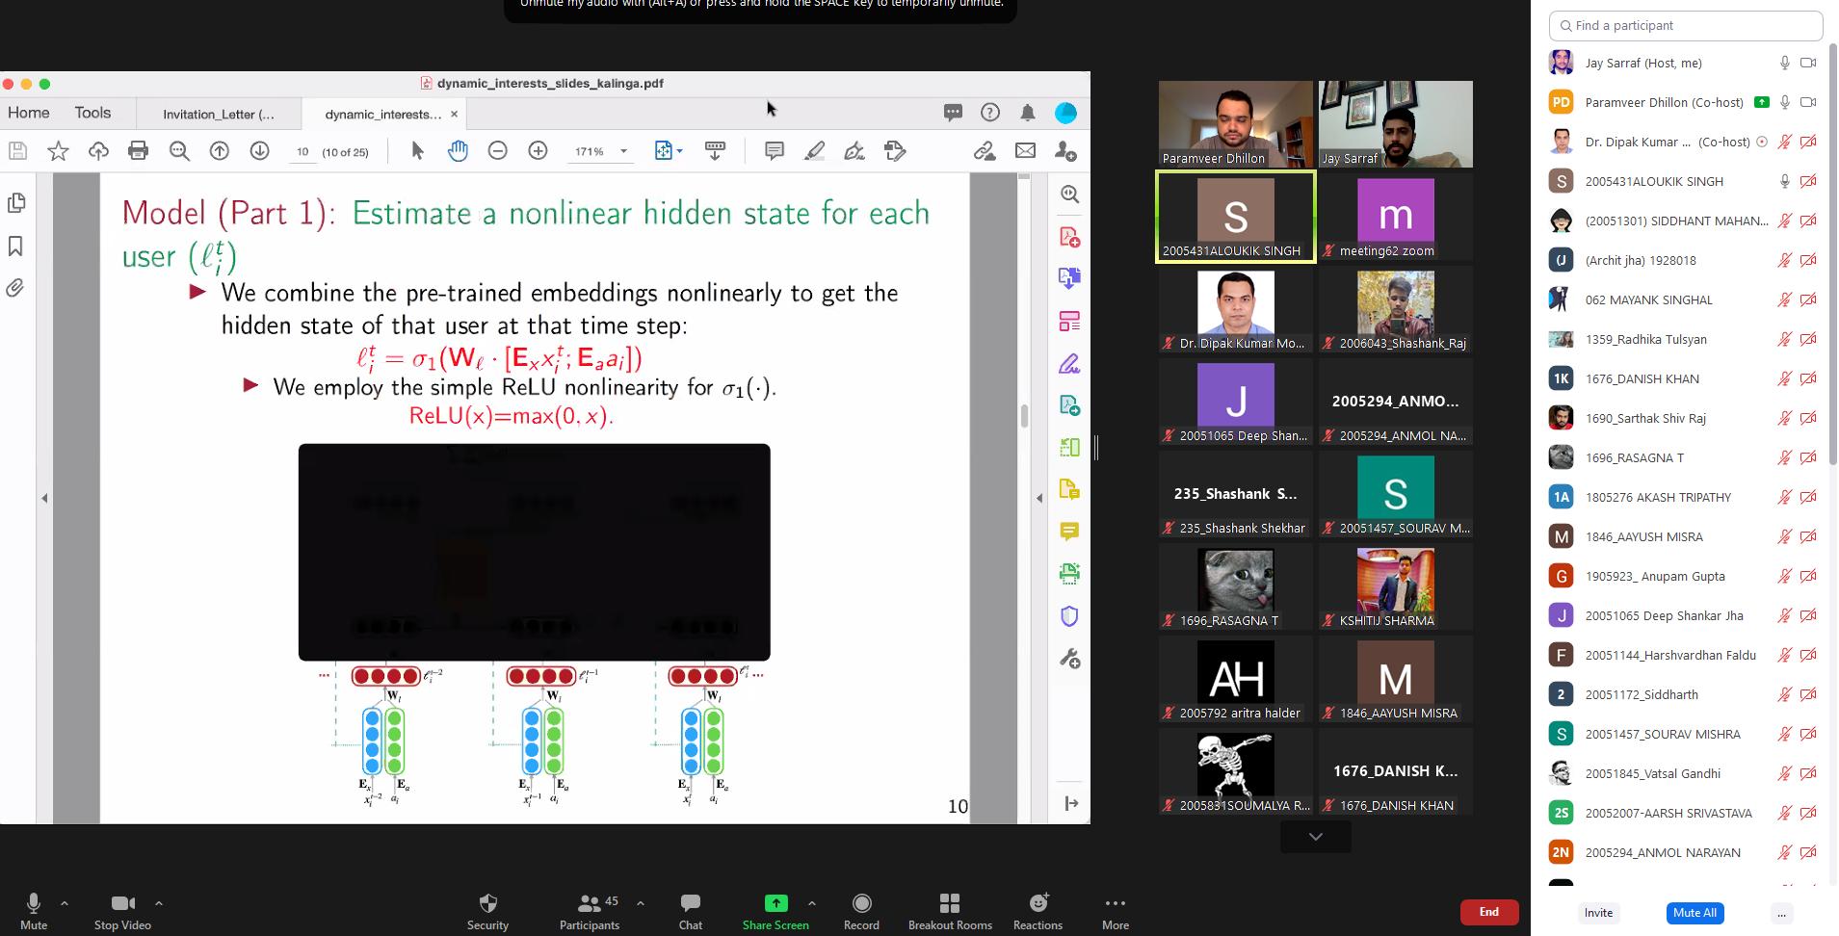Add a sticky note comment
Viewport: 1839px width, 936px height.
point(774,151)
